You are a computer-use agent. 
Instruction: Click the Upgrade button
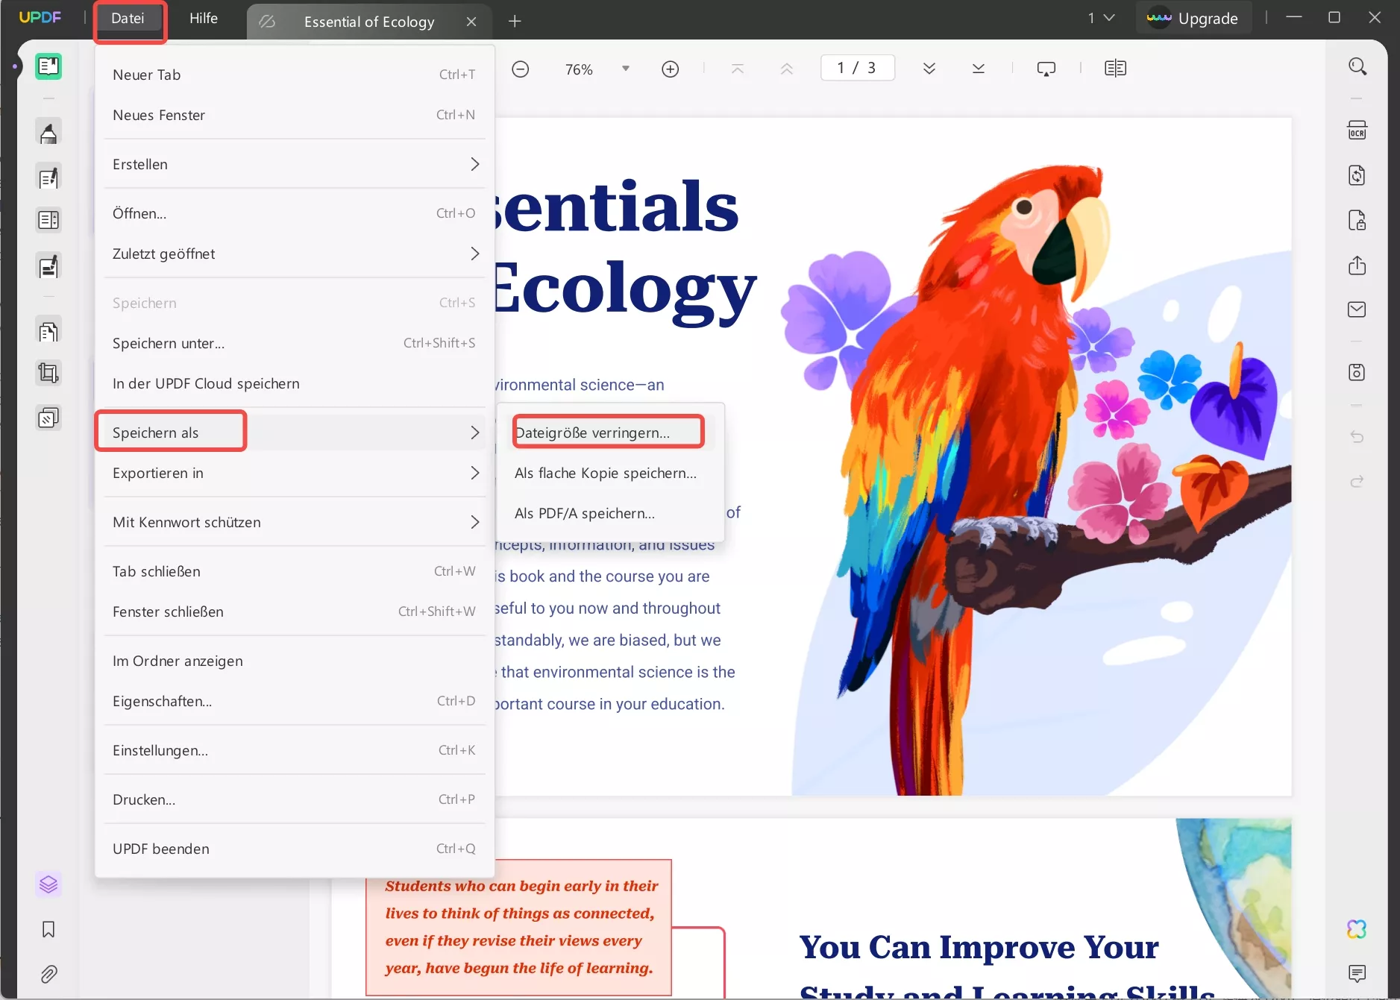coord(1193,18)
